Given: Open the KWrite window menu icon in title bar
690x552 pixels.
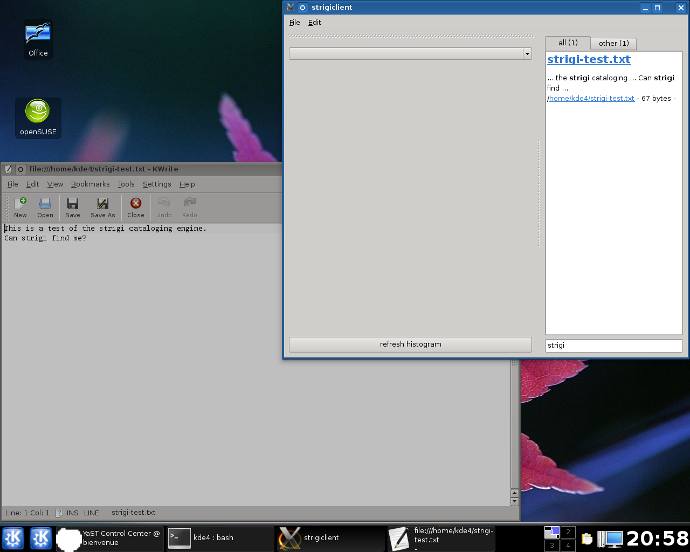Looking at the screenshot, I should click(9, 169).
